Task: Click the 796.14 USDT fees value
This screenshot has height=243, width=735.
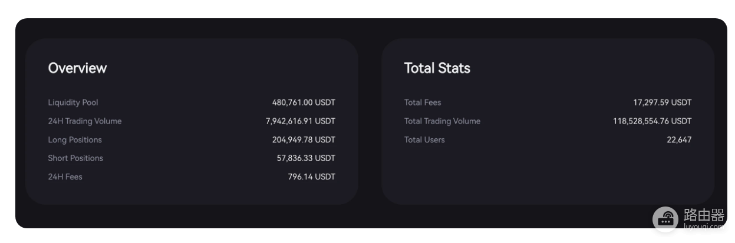Action: pyautogui.click(x=312, y=177)
